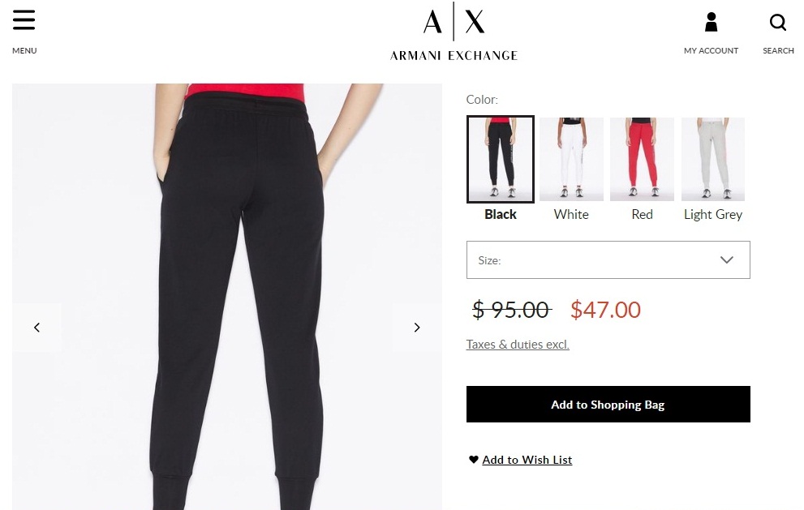Image resolution: width=804 pixels, height=510 pixels.
Task: Open the hamburger menu icon
Action: click(x=24, y=20)
